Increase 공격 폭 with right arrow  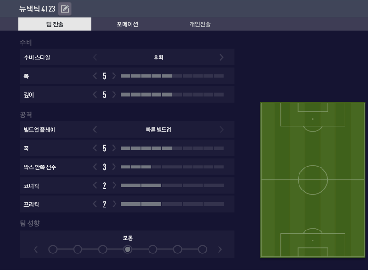pyautogui.click(x=114, y=148)
